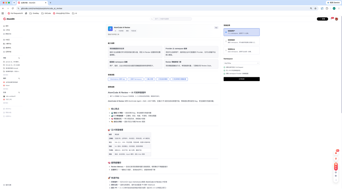Open 反馈中心 in sidebar footer

coord(8,116)
